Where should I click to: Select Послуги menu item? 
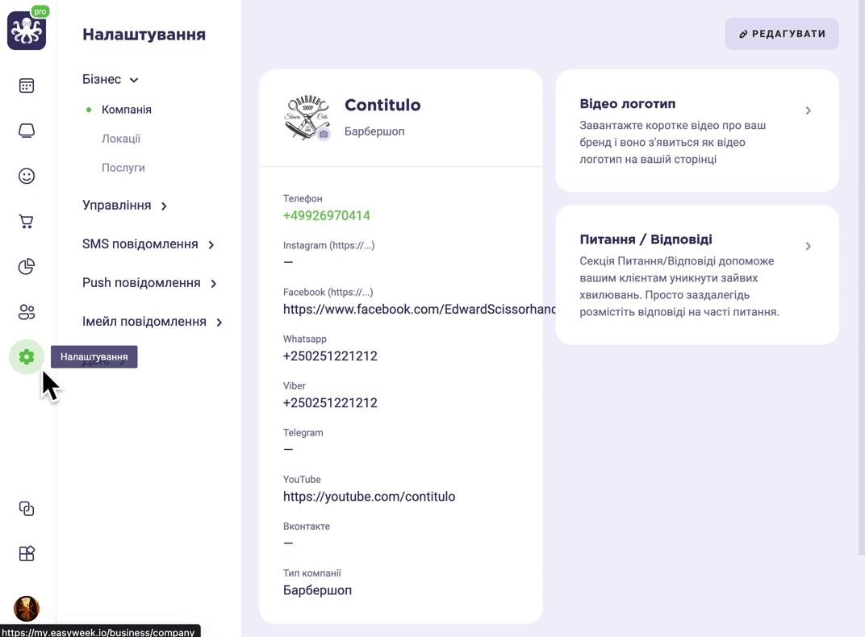pyautogui.click(x=123, y=168)
